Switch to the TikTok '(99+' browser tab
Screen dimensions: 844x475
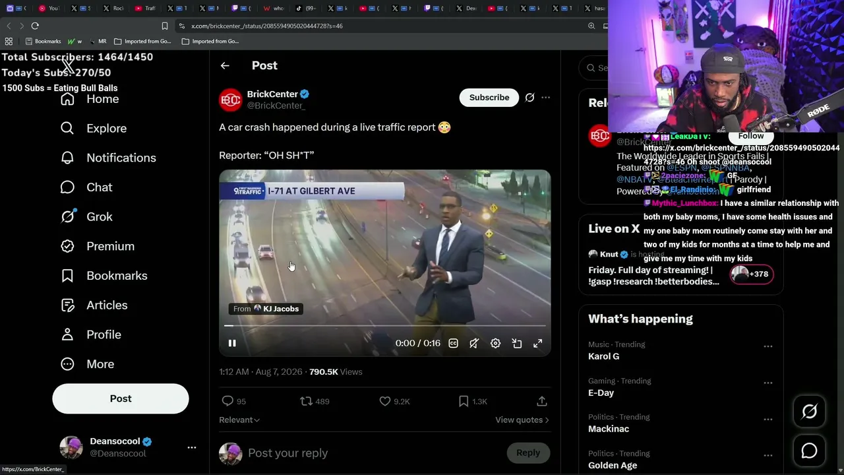[306, 9]
